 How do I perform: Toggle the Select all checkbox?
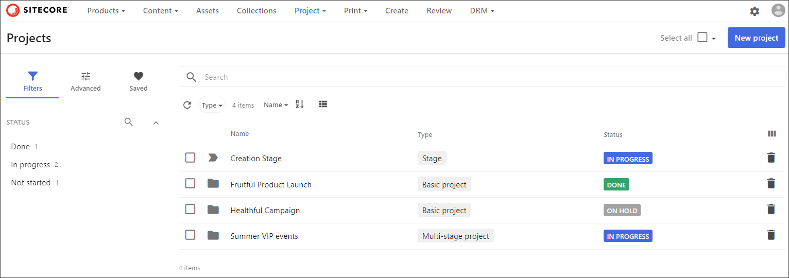click(x=702, y=37)
